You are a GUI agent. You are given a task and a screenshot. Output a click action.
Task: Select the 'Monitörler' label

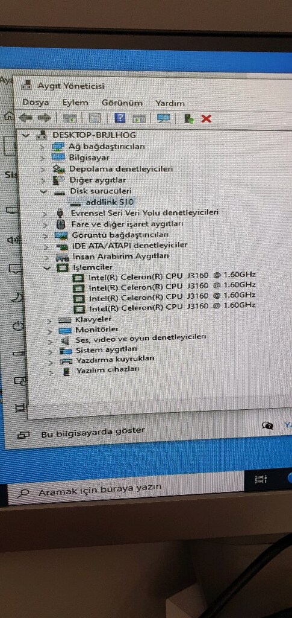[x=97, y=329]
